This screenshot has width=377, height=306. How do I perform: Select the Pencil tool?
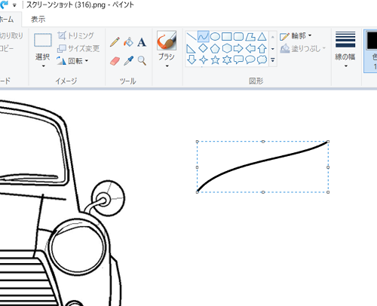(x=115, y=42)
